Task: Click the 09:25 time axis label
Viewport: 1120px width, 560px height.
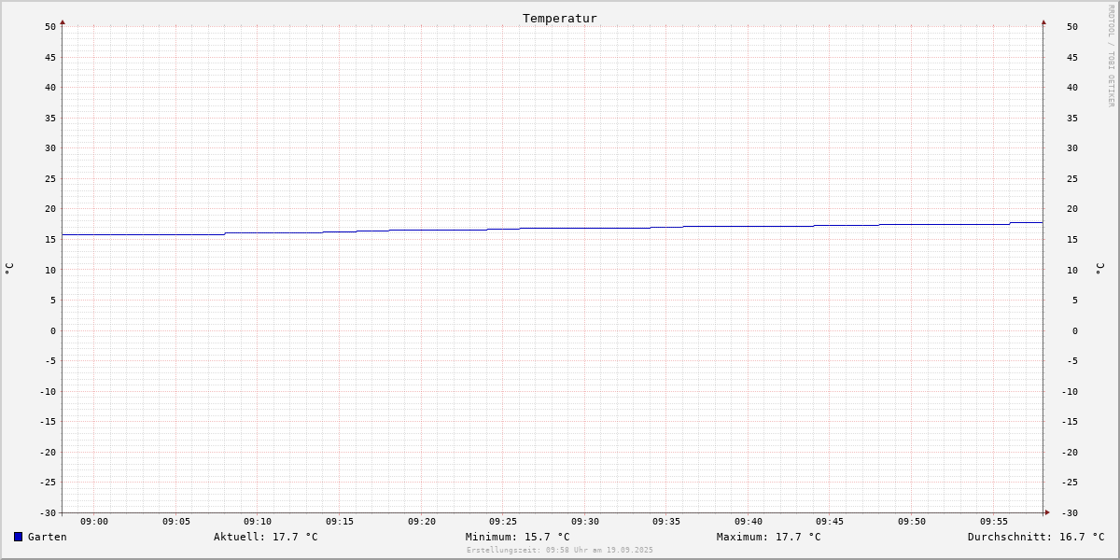Action: pyautogui.click(x=503, y=522)
